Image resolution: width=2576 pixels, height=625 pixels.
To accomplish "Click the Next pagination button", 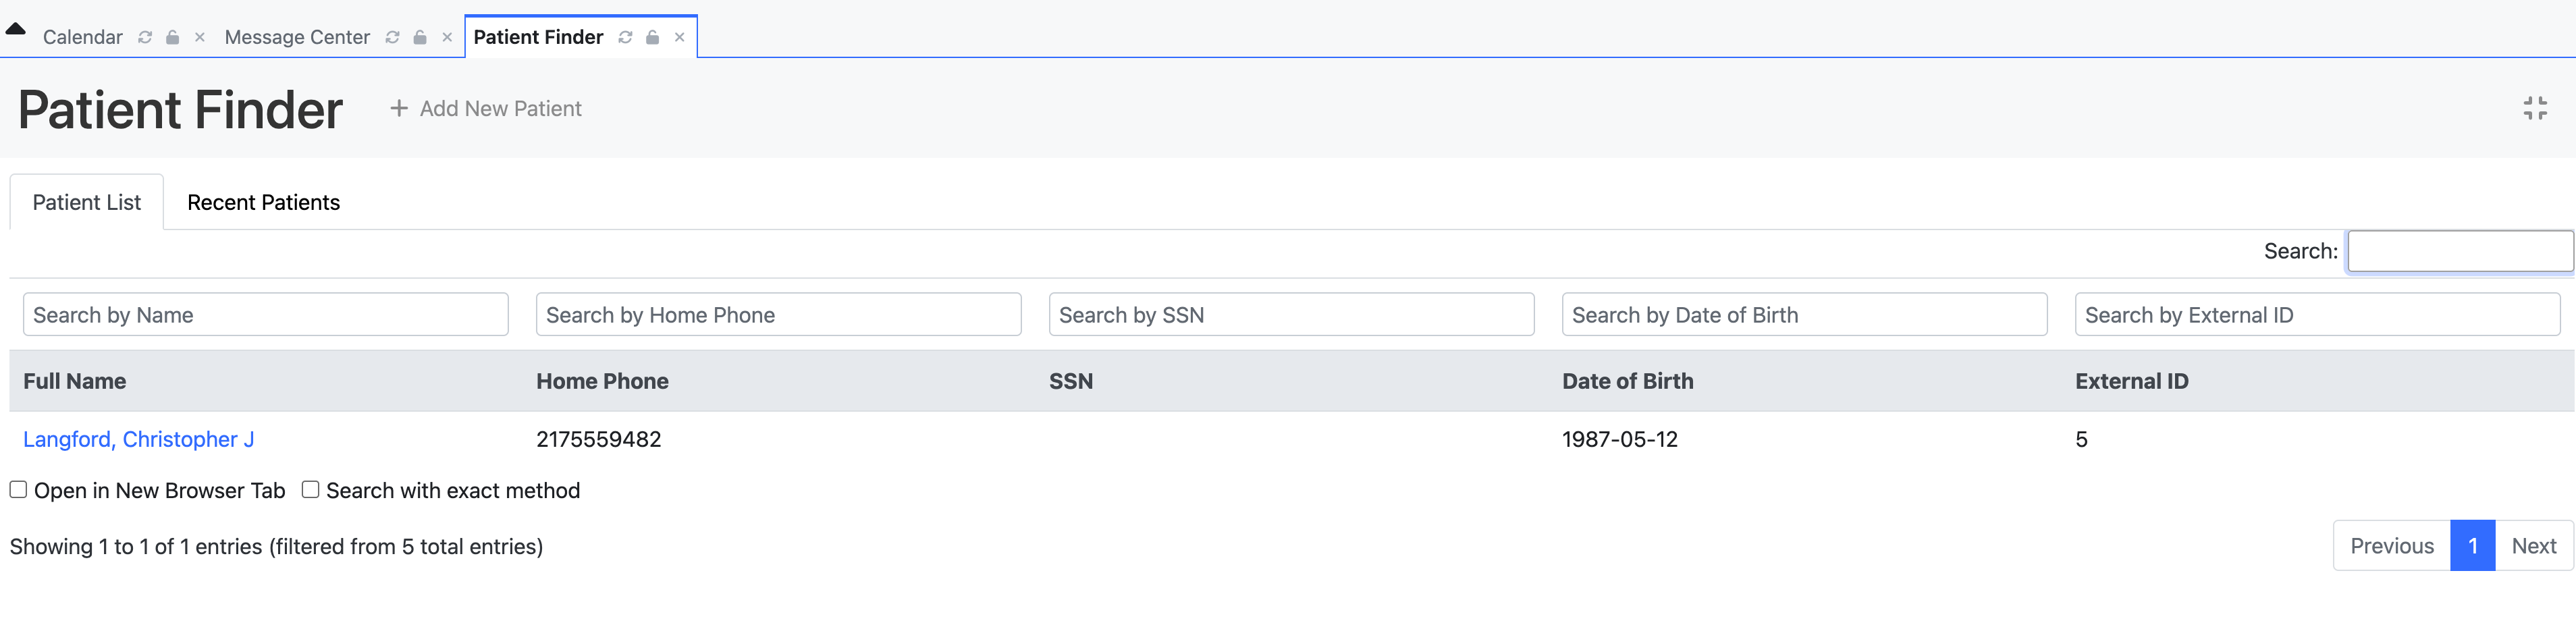I will pyautogui.click(x=2534, y=546).
